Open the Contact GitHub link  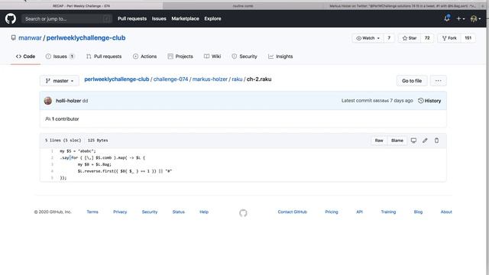(x=292, y=212)
